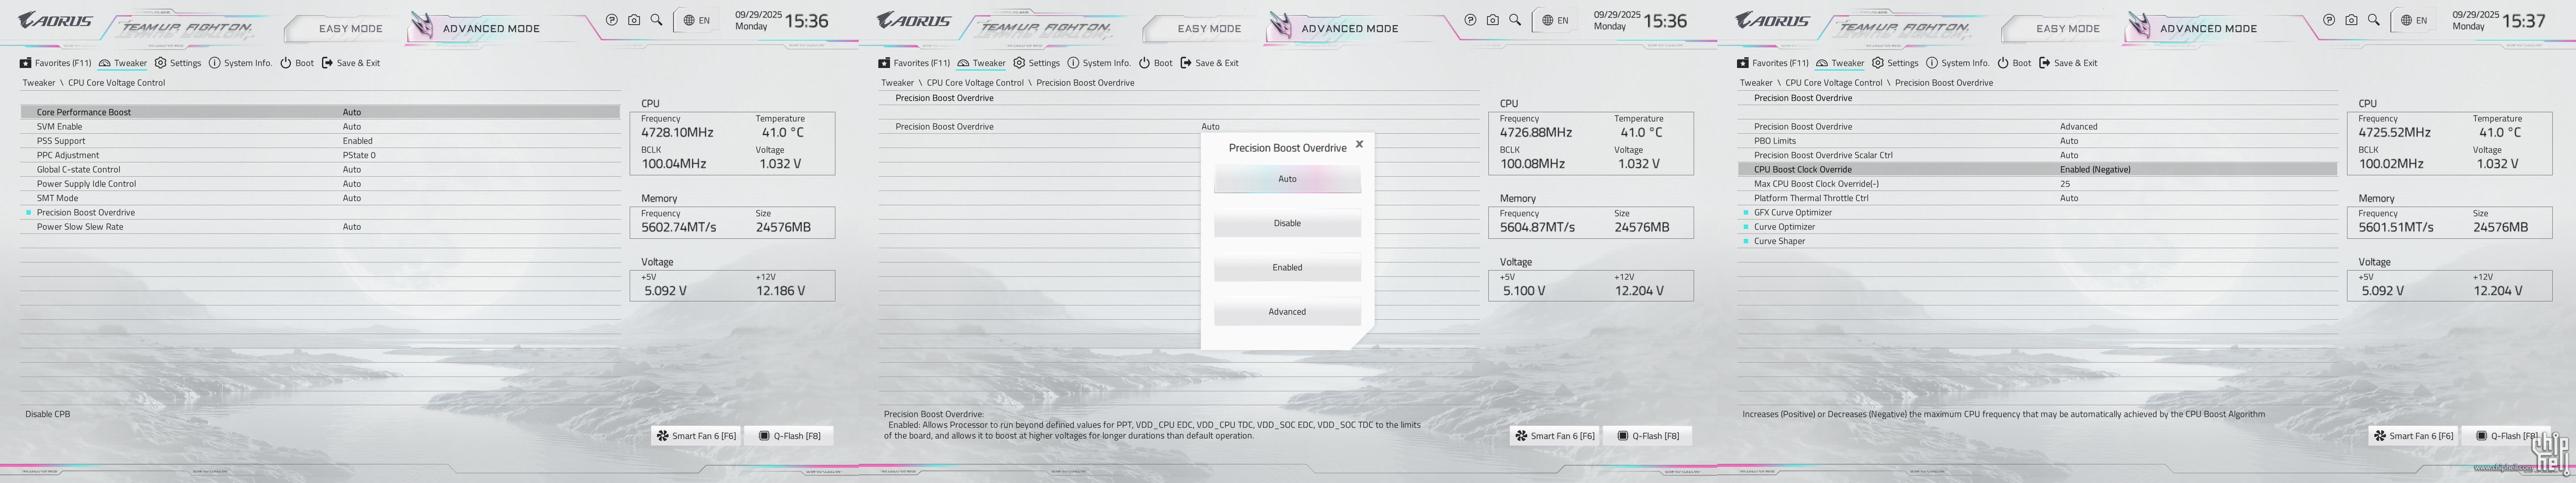Choose Enabled in Precision Boost Overdrive popup
Image resolution: width=2576 pixels, height=483 pixels.
(x=1287, y=267)
